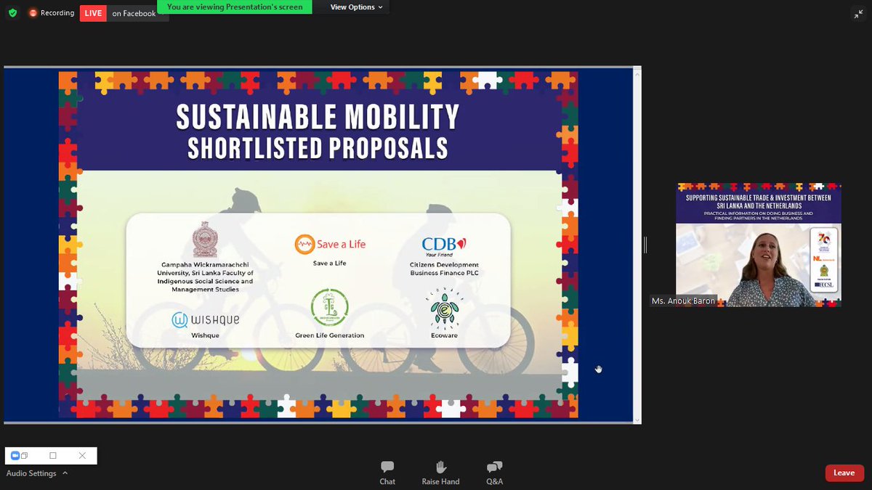The width and height of the screenshot is (872, 490).
Task: Click the video panel banner heading text
Action: pyautogui.click(x=759, y=203)
